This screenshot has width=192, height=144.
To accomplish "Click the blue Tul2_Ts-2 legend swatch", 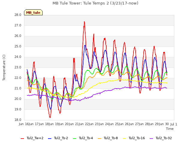I will click(x=49, y=139).
